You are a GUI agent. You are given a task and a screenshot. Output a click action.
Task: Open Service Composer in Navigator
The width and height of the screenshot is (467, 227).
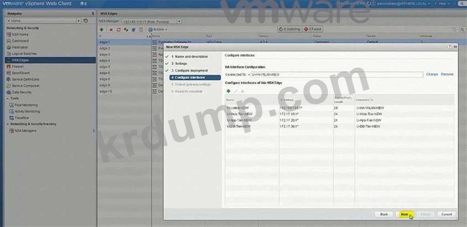point(26,85)
